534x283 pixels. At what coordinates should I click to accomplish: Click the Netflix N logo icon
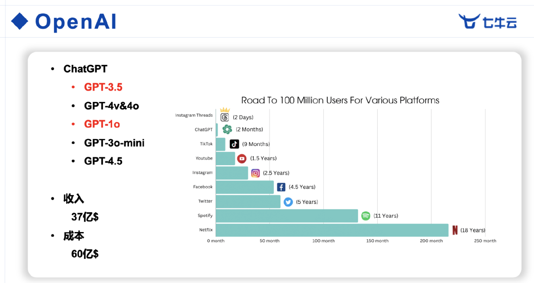point(455,230)
